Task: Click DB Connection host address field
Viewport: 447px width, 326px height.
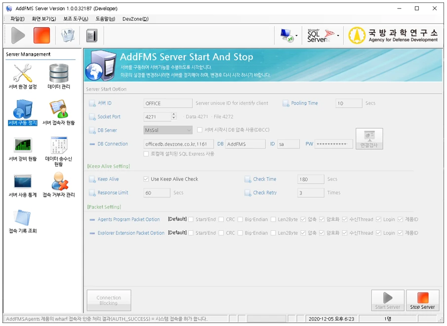Action: point(178,144)
